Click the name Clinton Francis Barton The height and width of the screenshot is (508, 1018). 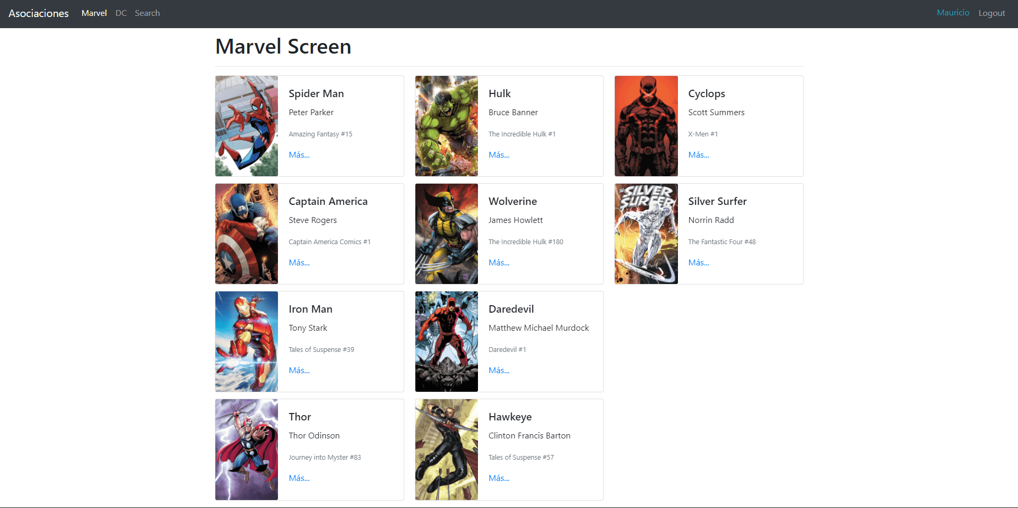529,436
